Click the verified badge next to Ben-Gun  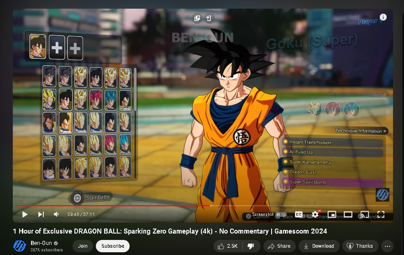(56, 243)
